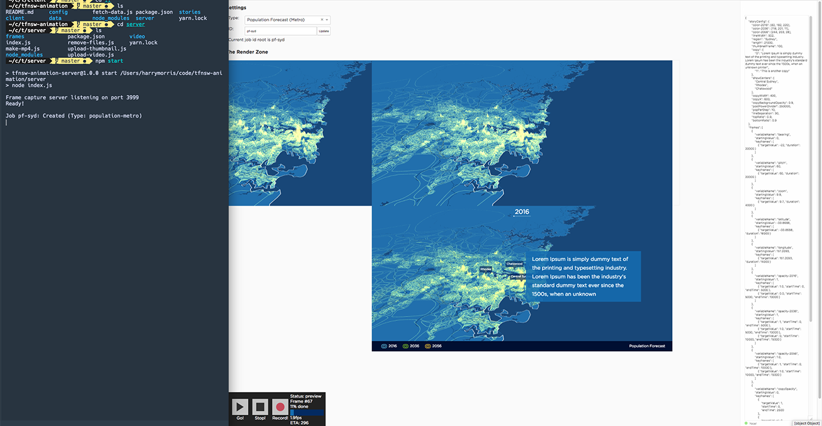The width and height of the screenshot is (822, 426).
Task: Click the Chatswood map label
Action: (x=514, y=264)
